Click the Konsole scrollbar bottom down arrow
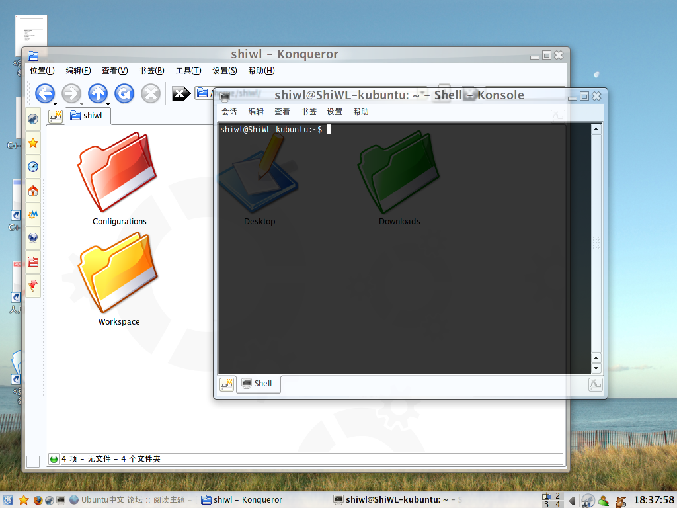Viewport: 677px width, 508px height. [x=596, y=368]
